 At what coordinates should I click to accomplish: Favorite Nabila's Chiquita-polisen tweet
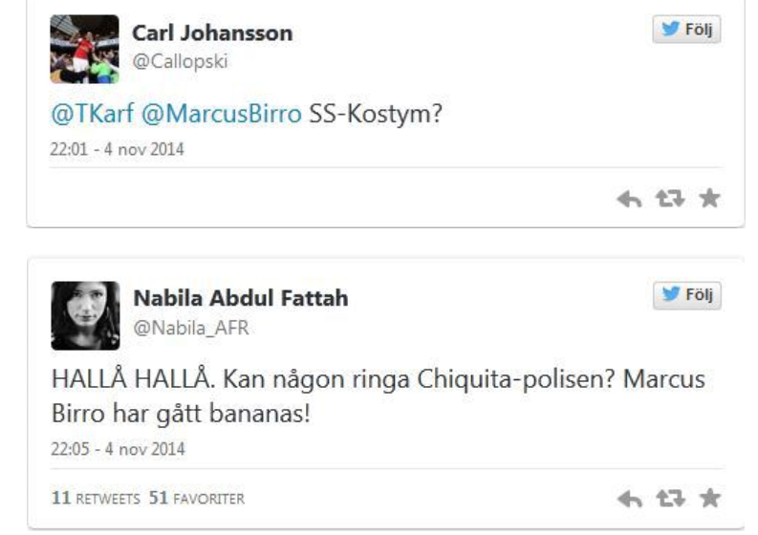pos(709,498)
